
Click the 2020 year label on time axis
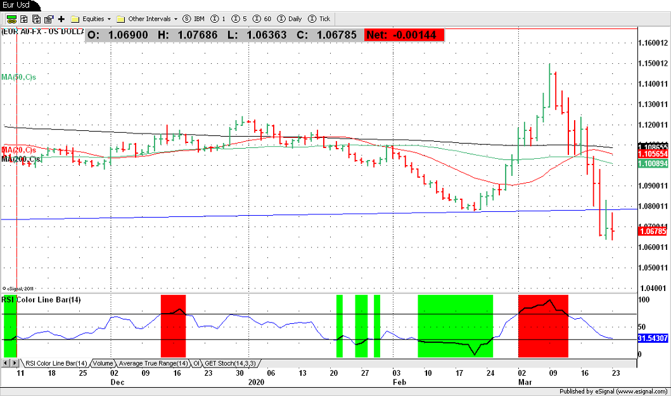point(257,382)
